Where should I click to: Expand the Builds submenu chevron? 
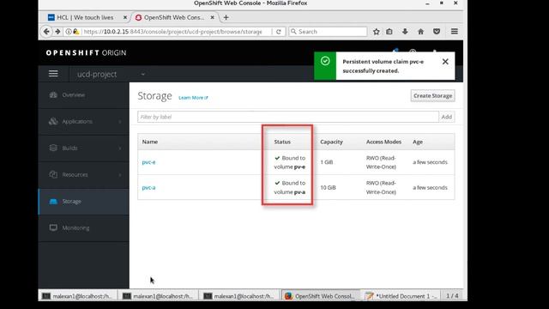click(x=120, y=148)
